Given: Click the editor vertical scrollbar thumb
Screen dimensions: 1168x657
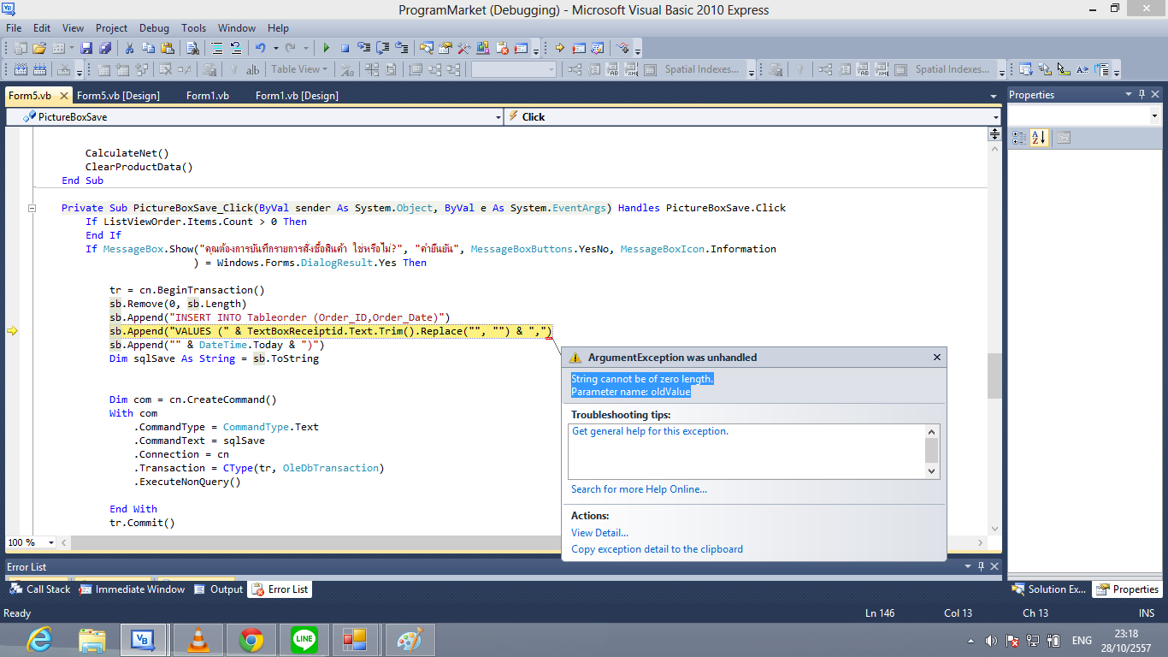Looking at the screenshot, I should tap(994, 376).
